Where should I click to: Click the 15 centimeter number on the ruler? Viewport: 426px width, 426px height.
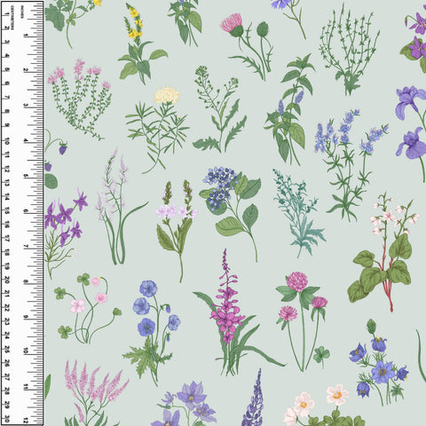[x=6, y=210]
